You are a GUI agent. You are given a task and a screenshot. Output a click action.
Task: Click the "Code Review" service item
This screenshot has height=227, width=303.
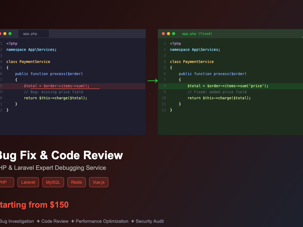[x=55, y=221]
